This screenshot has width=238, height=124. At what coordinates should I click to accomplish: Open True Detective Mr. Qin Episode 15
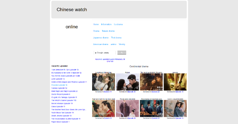[x=65, y=70]
